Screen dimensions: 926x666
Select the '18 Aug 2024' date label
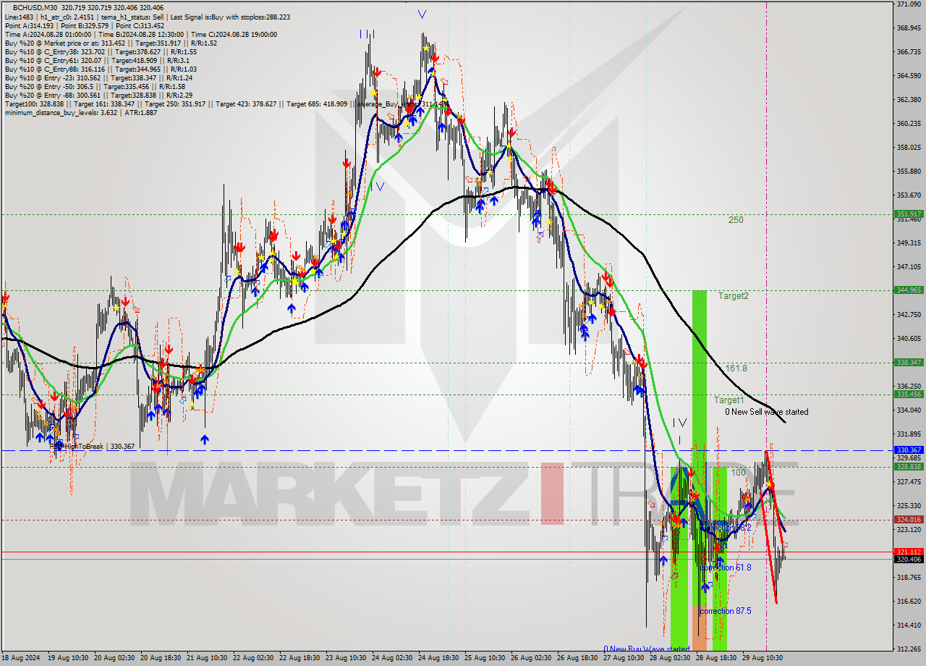(x=21, y=658)
